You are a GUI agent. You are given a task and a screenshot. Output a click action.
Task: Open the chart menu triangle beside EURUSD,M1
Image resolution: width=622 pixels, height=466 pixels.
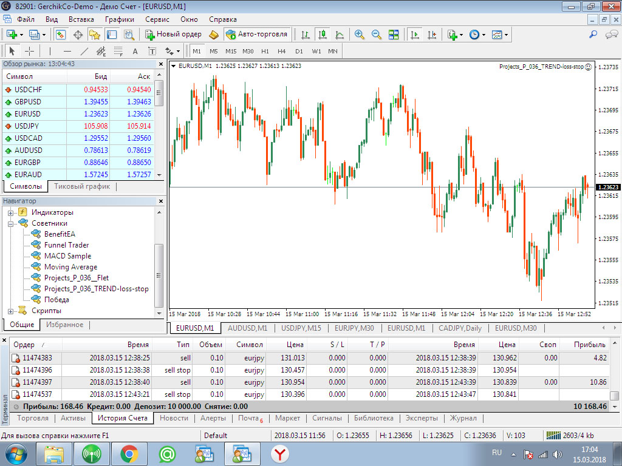[x=173, y=66]
